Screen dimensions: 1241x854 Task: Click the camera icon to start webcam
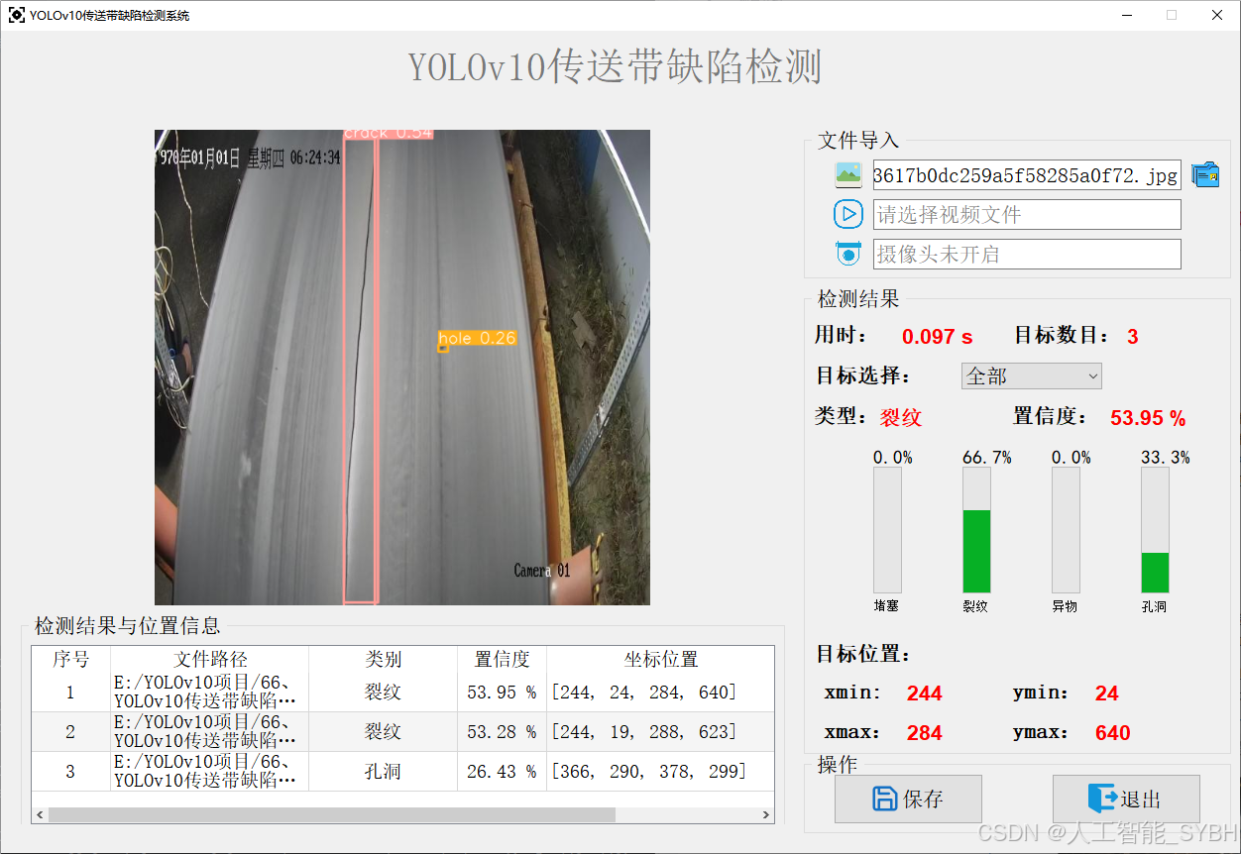848,254
